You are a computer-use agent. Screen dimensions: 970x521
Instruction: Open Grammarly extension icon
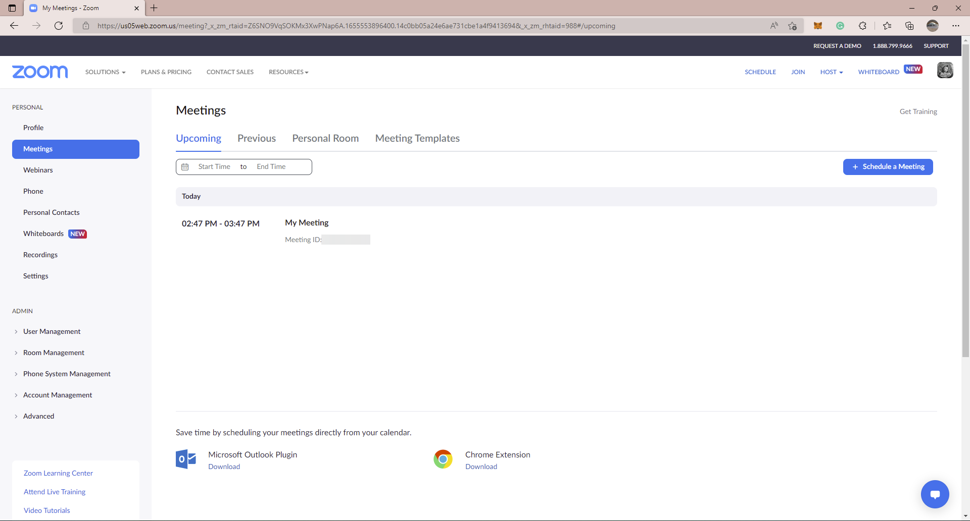(840, 26)
